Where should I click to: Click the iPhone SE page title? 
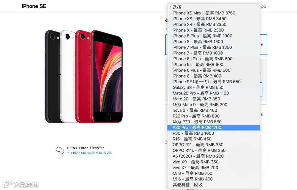(34, 6)
